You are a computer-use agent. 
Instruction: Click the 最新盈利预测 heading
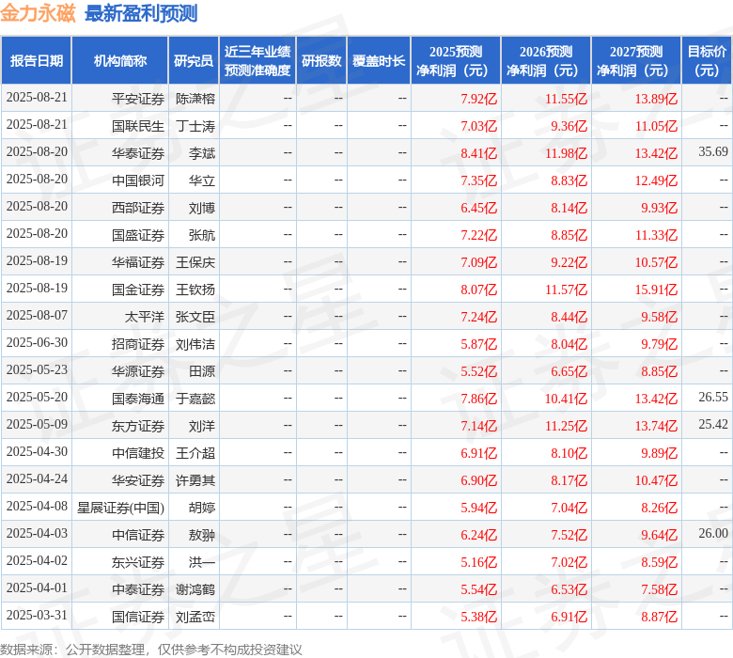tap(141, 13)
